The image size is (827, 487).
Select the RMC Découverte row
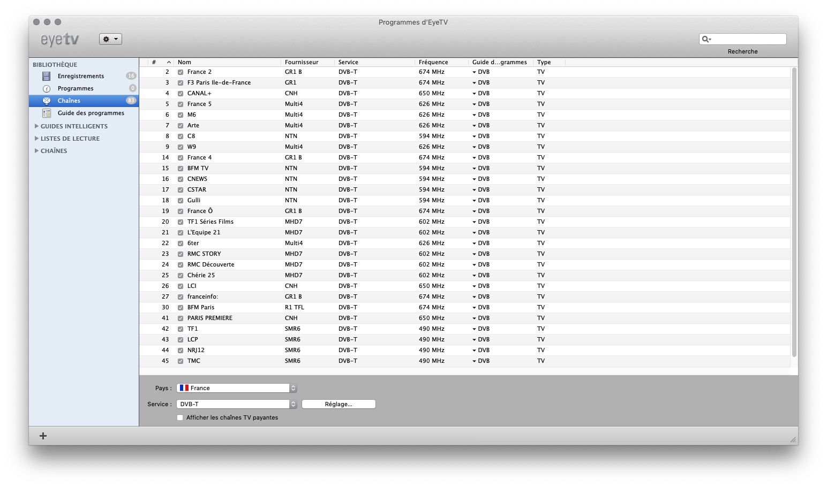click(465, 264)
